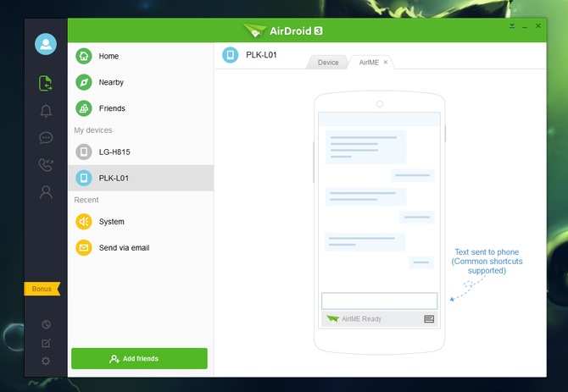Open the Friends item

[x=141, y=108]
